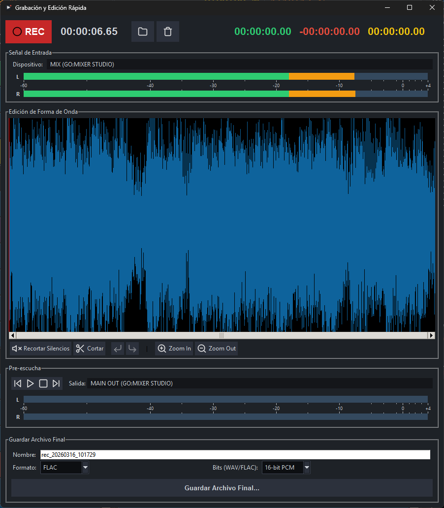Zoom Out of the waveform

[217, 349]
